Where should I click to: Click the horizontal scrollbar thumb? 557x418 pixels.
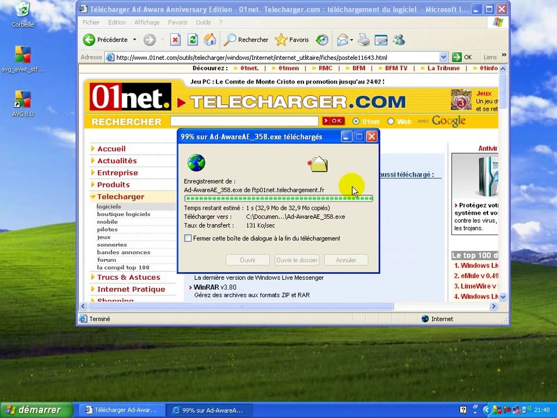[240, 306]
